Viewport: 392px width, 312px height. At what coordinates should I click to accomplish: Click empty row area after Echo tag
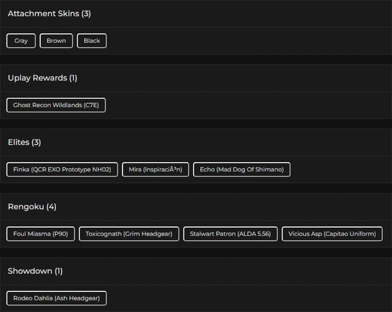[341, 169]
